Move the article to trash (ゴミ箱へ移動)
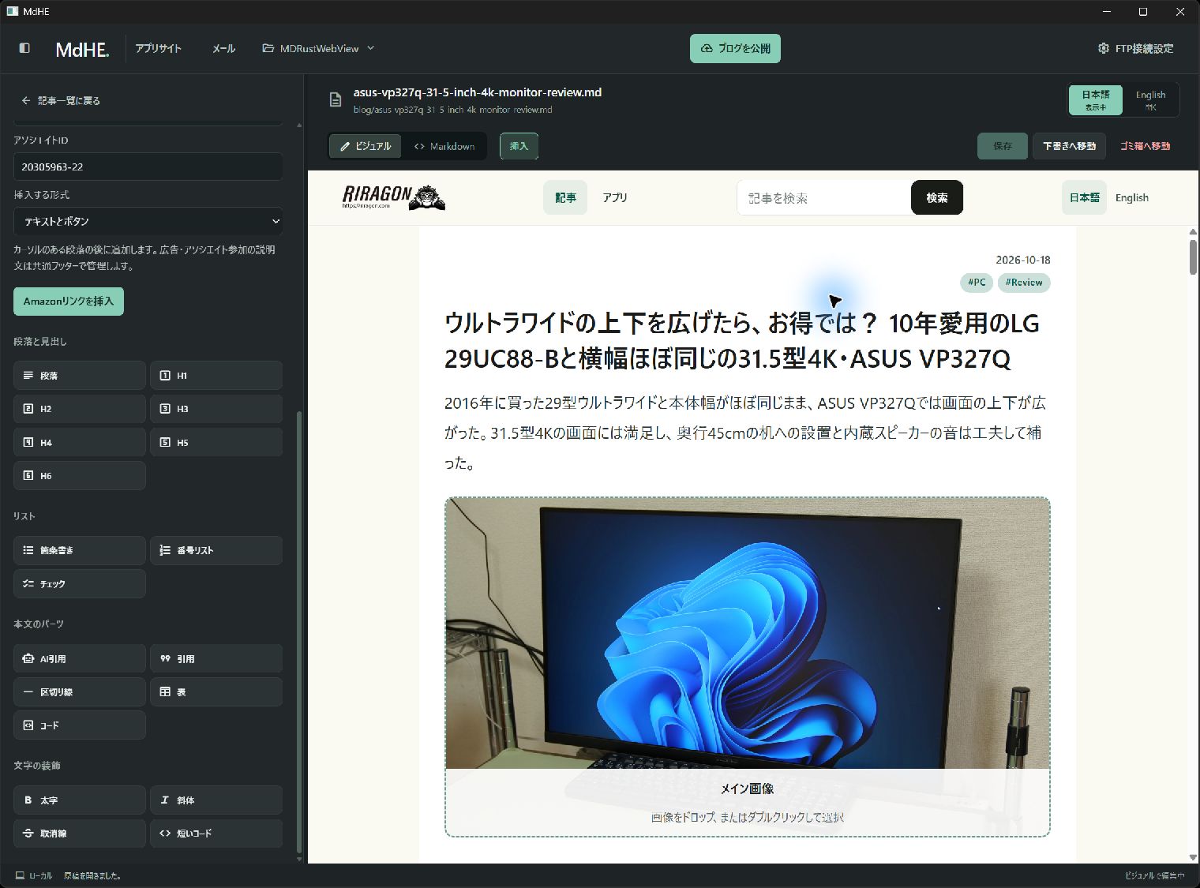Viewport: 1200px width, 888px height. tap(1145, 146)
